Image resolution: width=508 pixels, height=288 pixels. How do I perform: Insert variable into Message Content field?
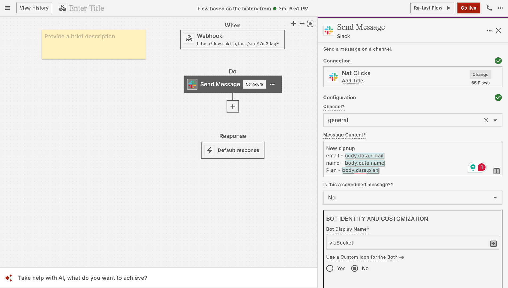click(496, 171)
